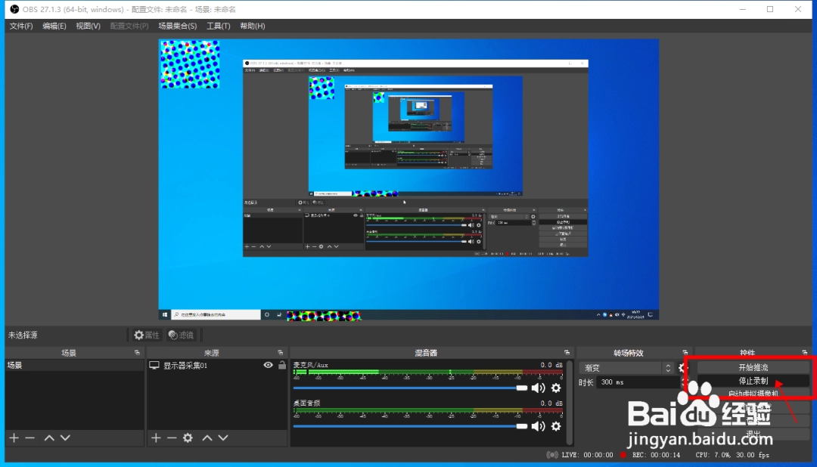The height and width of the screenshot is (467, 817).
Task: Open the 编辑(E) menu
Action: tap(54, 26)
